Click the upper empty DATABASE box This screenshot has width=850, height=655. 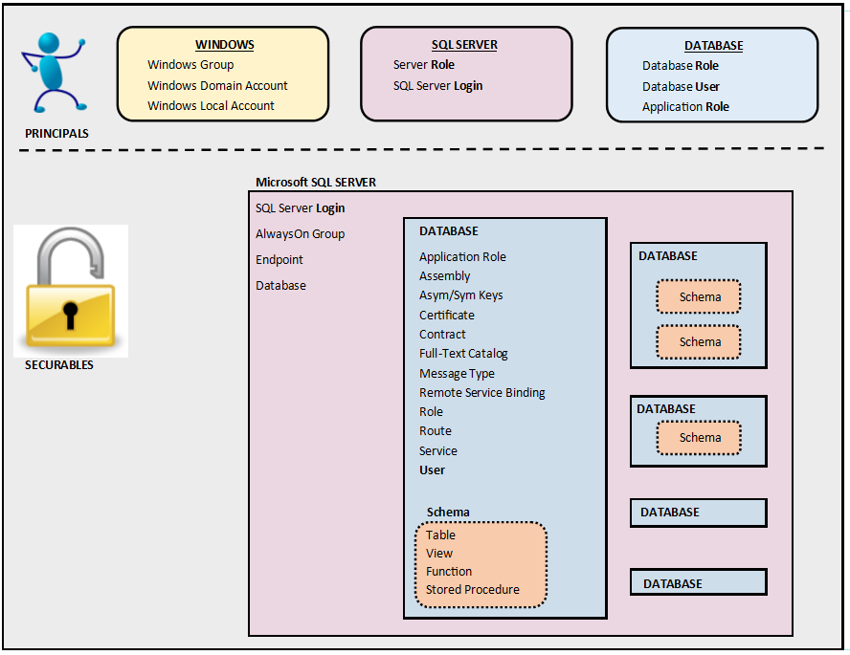click(699, 513)
